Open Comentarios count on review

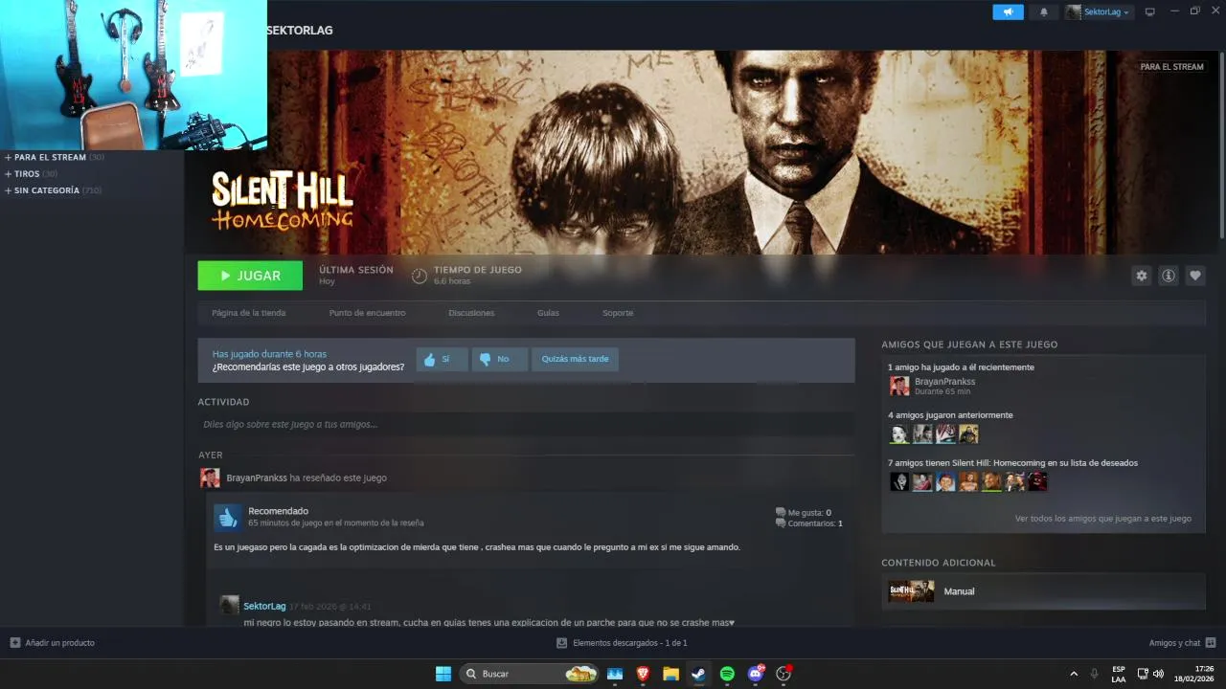coord(809,523)
